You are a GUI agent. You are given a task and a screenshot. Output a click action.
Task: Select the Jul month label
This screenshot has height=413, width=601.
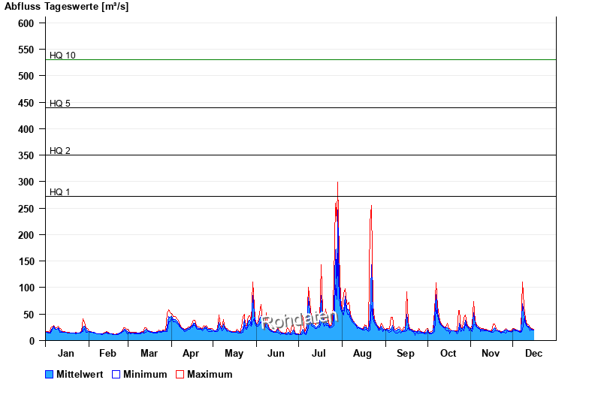pyautogui.click(x=319, y=354)
